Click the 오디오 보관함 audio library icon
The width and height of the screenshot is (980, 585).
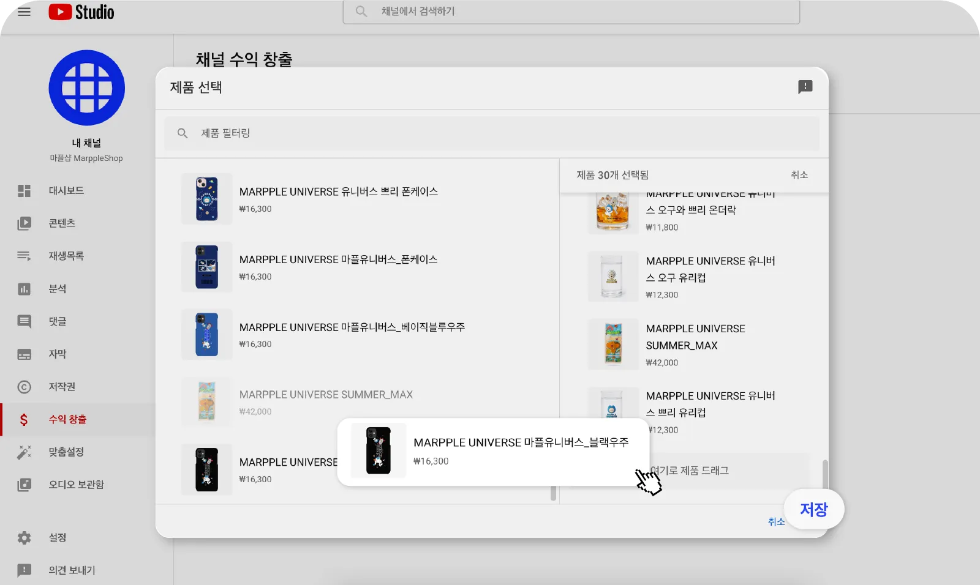pos(24,485)
